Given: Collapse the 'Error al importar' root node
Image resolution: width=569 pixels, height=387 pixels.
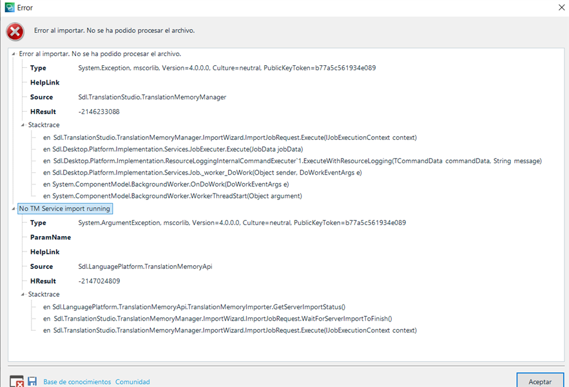Looking at the screenshot, I should point(14,54).
